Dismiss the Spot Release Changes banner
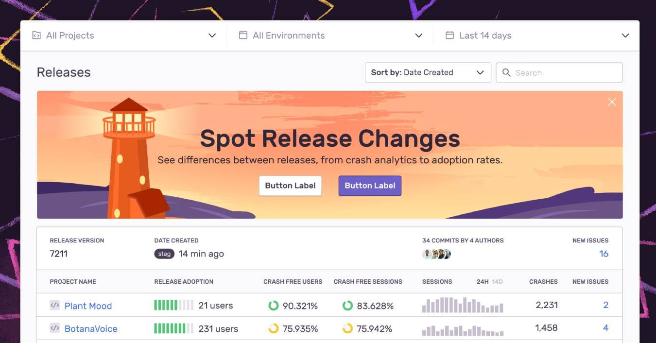This screenshot has width=656, height=343. coord(612,102)
